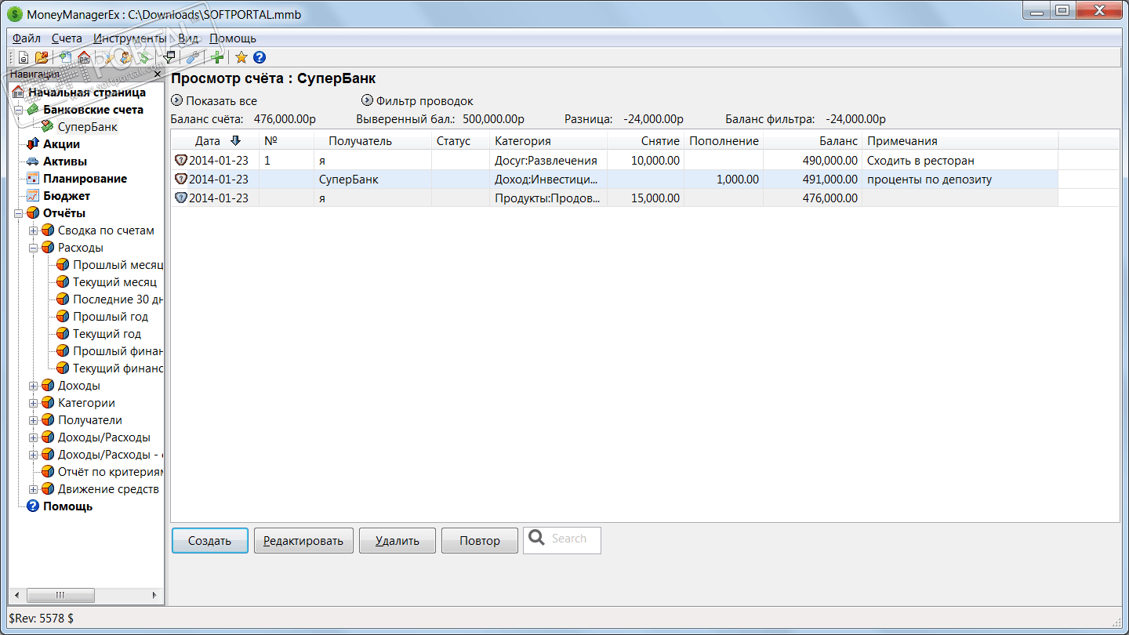This screenshot has height=635, width=1129.
Task: Expand the Категории report node
Action: [x=34, y=403]
